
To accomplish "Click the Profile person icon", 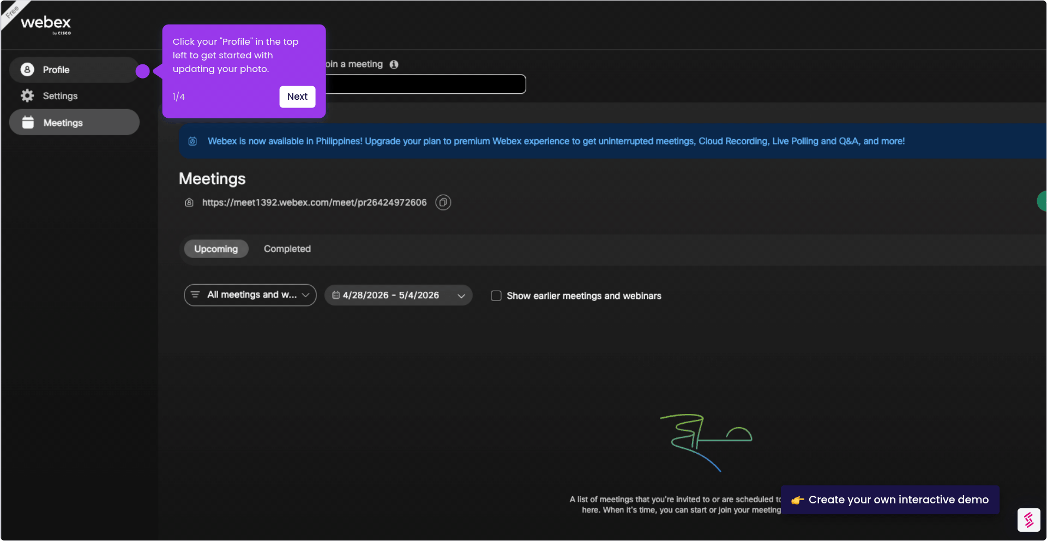I will (x=27, y=70).
